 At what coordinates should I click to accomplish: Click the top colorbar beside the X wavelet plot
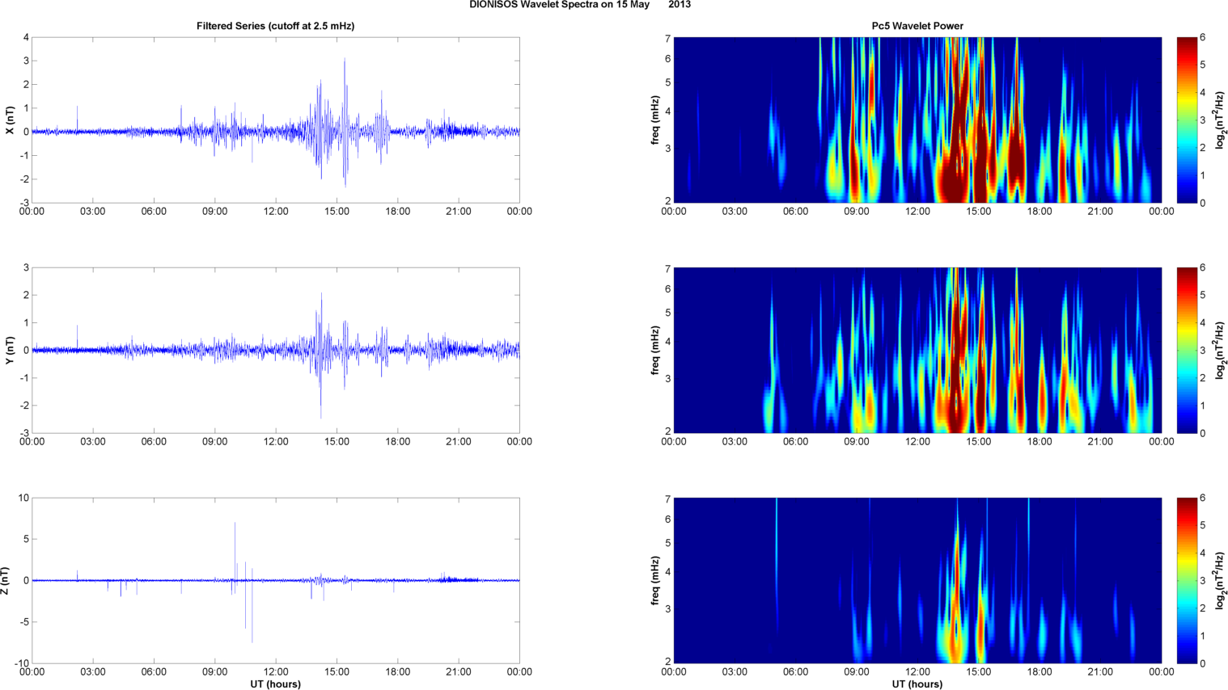point(1186,120)
